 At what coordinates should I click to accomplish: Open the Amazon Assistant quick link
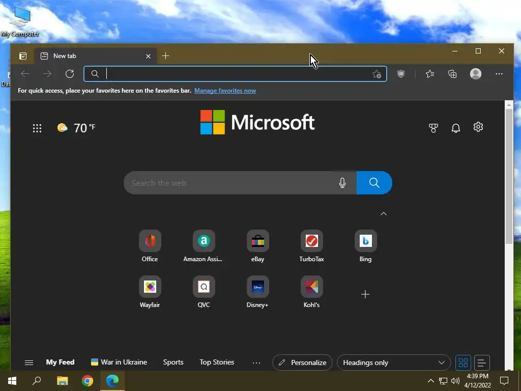[204, 246]
